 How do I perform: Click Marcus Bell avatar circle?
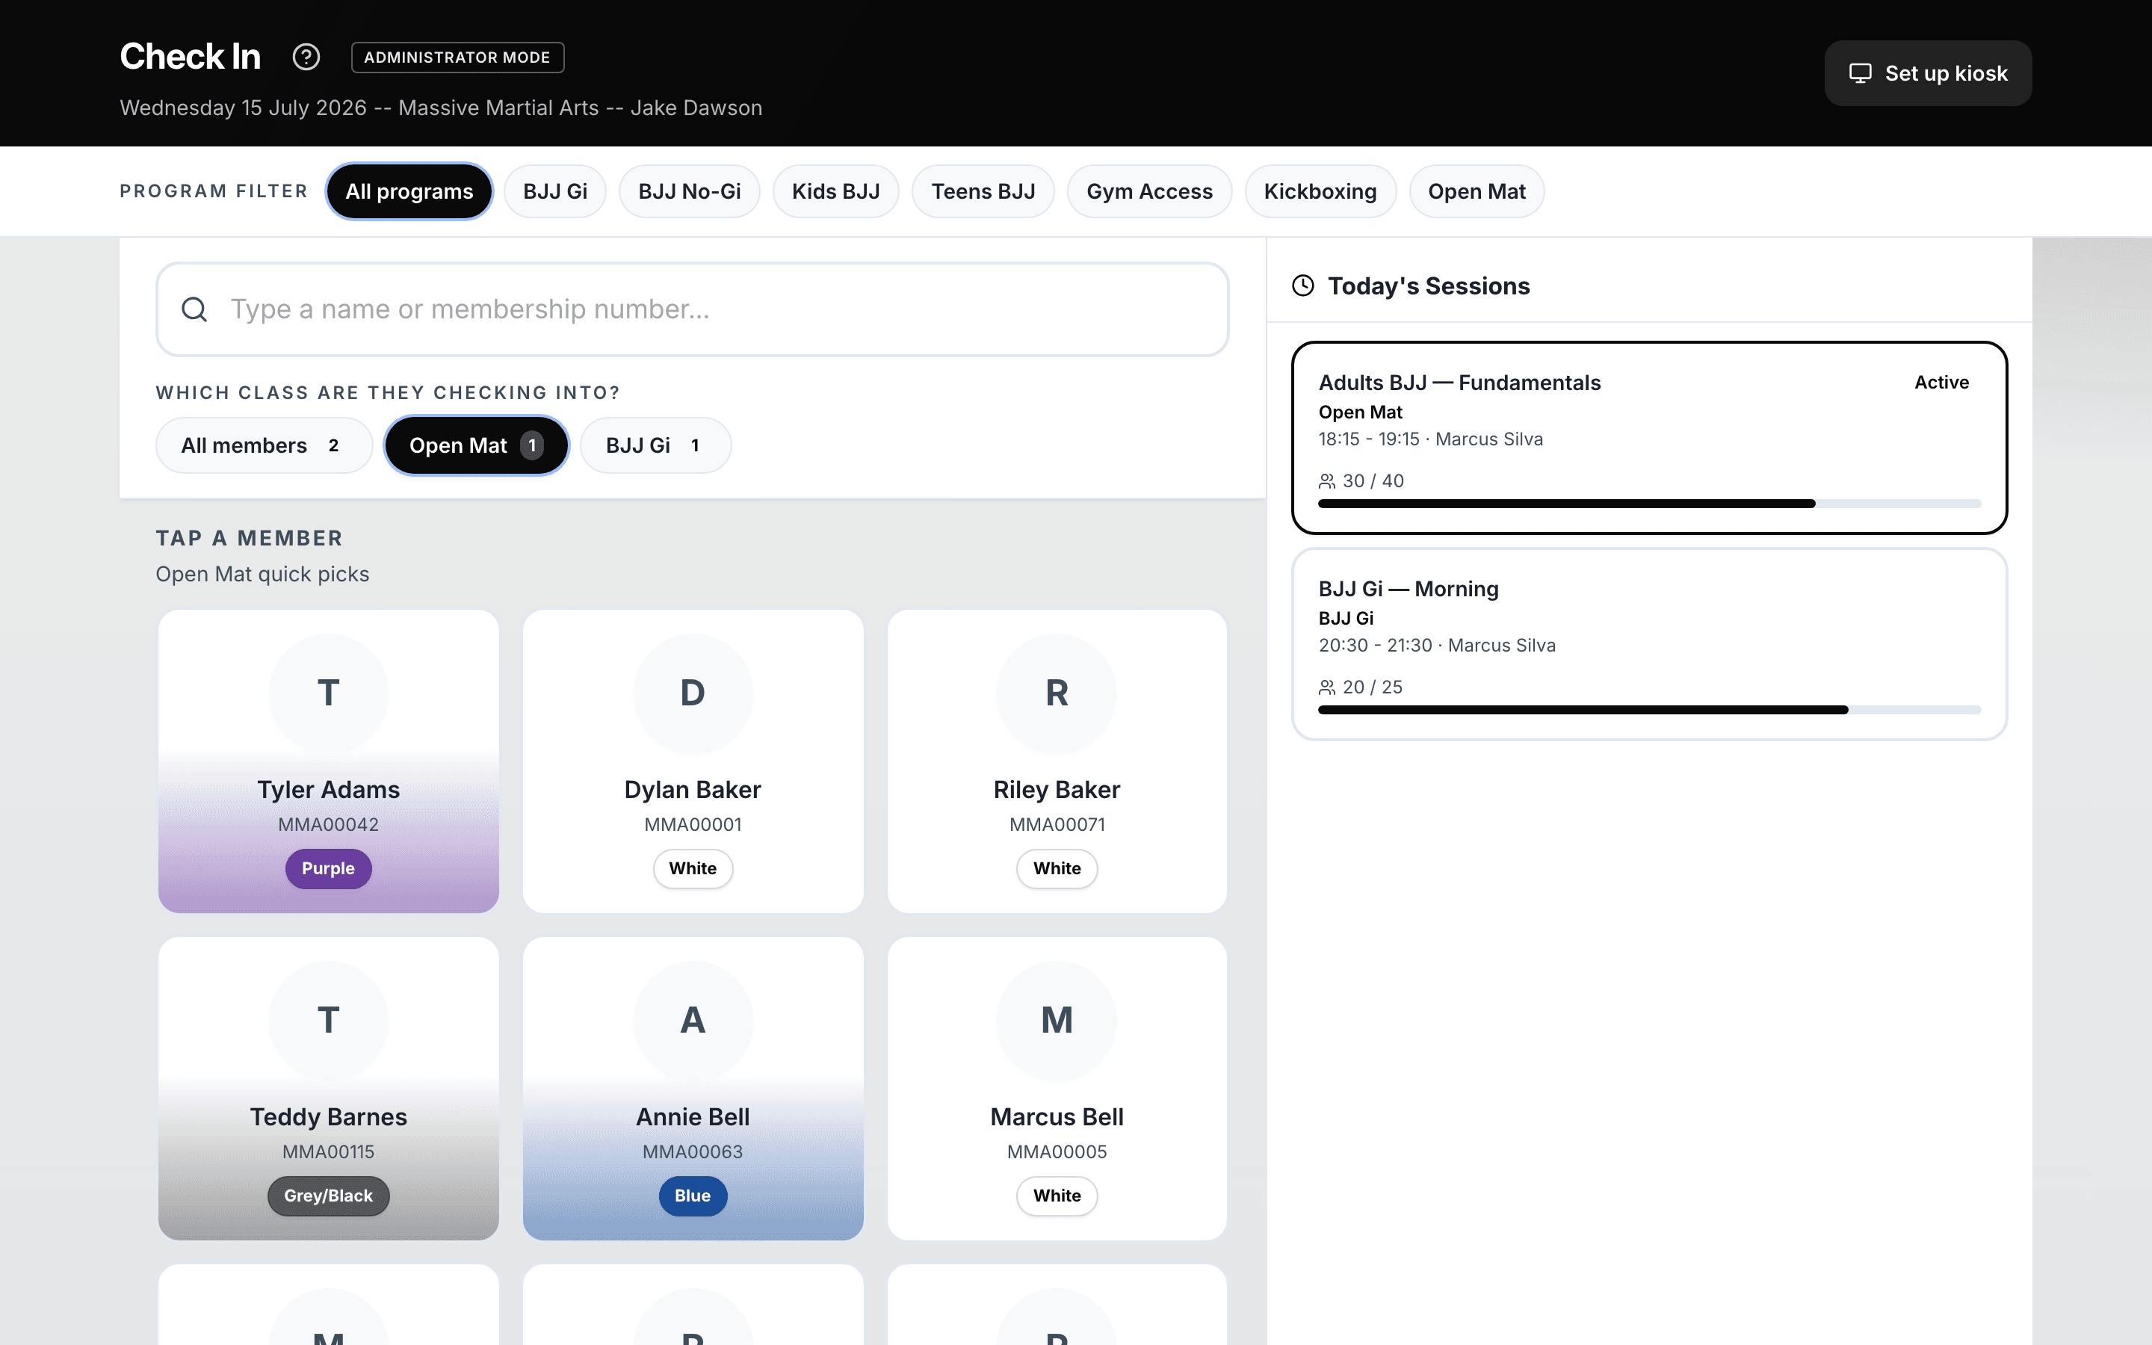(1057, 1020)
